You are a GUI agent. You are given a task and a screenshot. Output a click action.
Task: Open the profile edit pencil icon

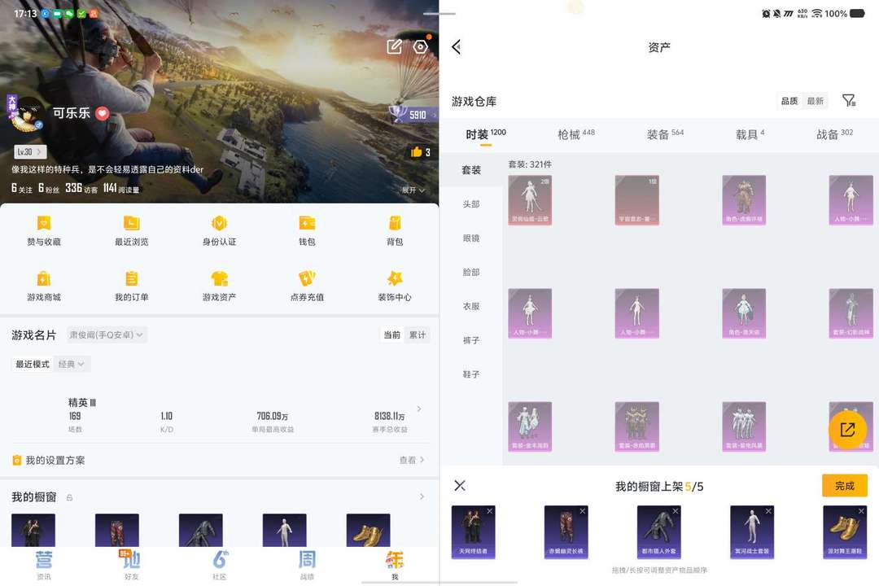[x=394, y=46]
